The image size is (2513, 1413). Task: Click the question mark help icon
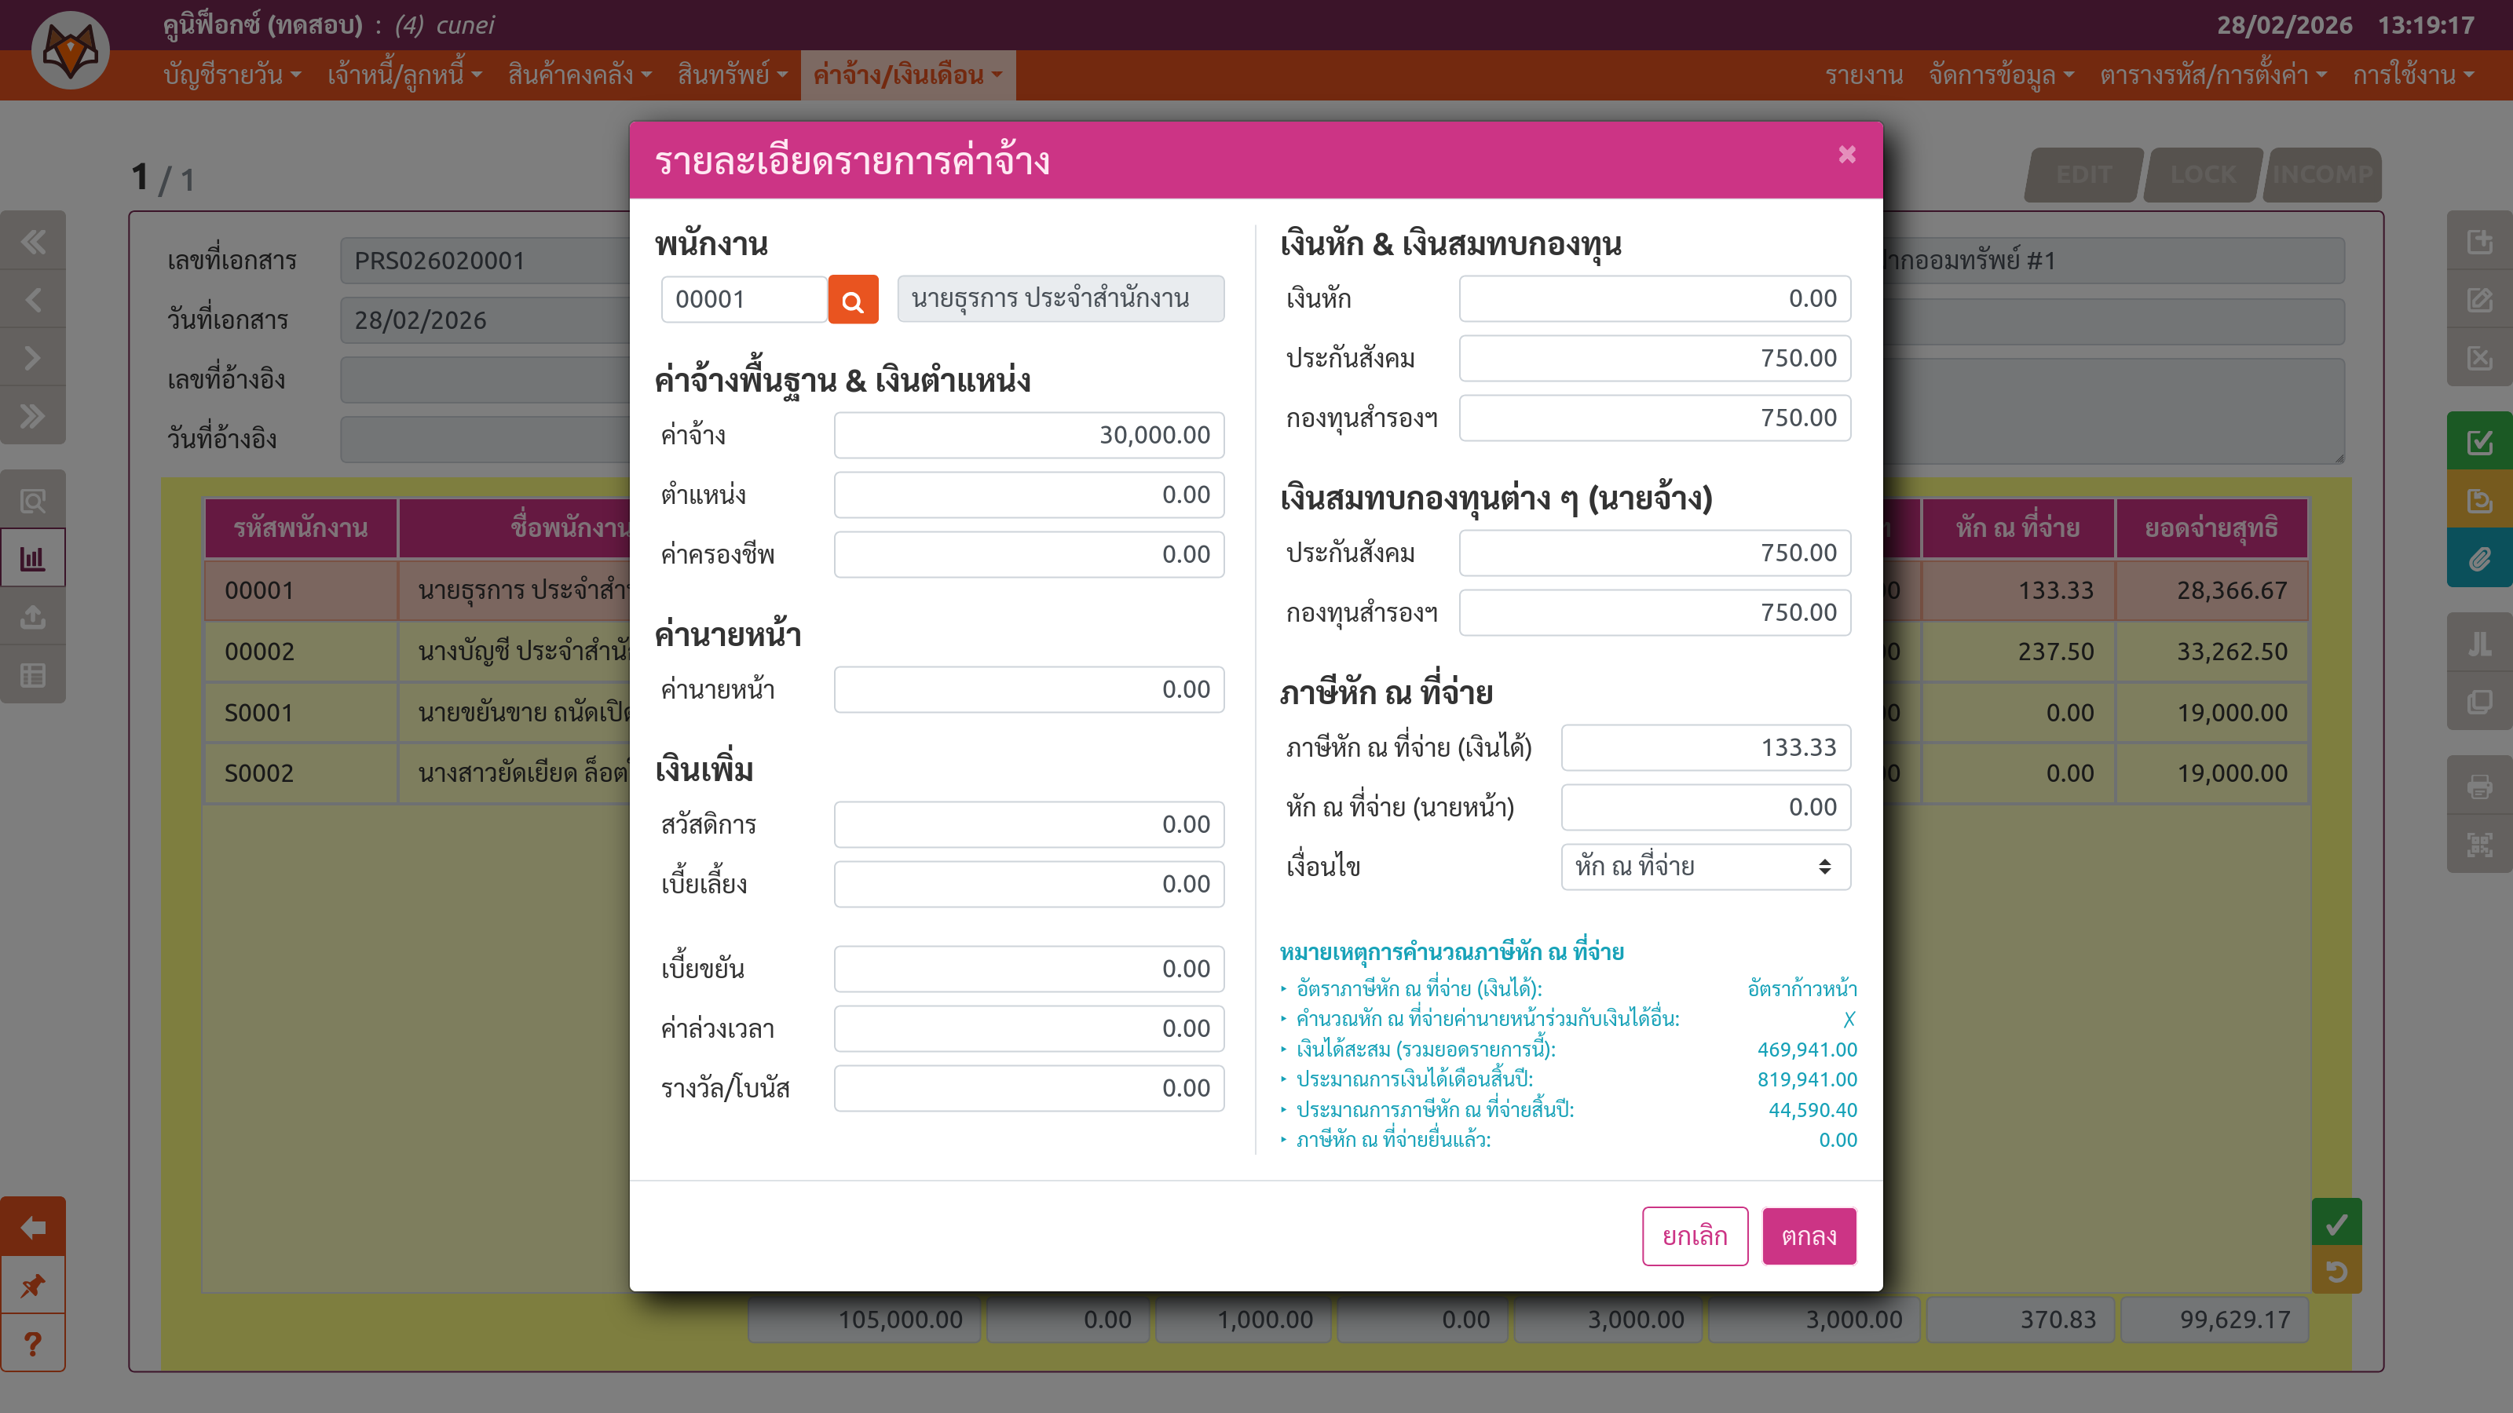(x=33, y=1344)
